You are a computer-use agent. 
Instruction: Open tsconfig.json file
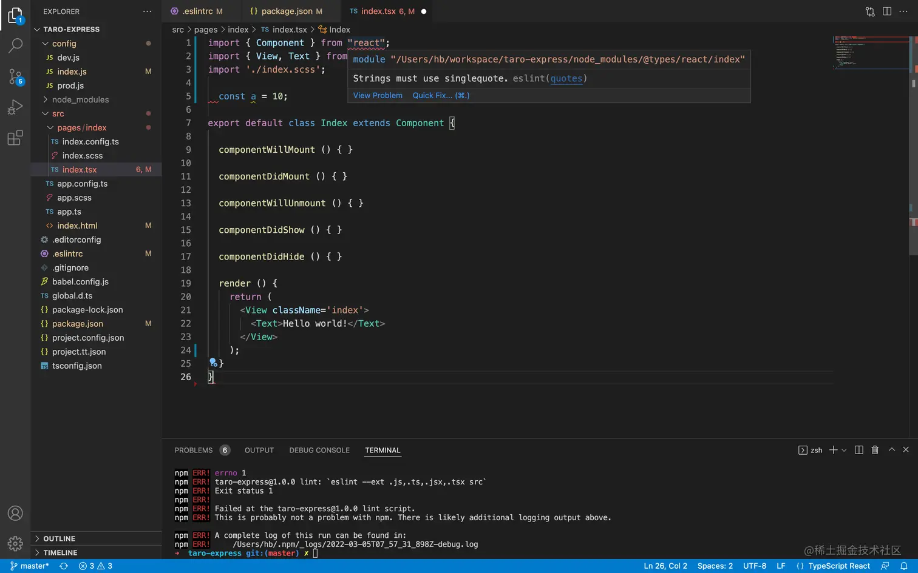click(96, 366)
